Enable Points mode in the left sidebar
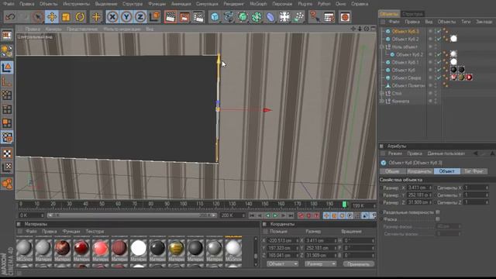 pyautogui.click(x=7, y=95)
